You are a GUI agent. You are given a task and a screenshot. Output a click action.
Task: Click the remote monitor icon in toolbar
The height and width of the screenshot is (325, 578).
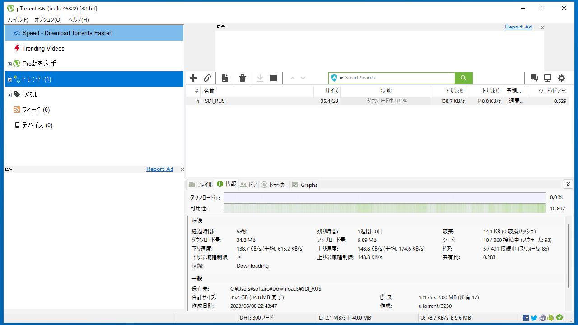[548, 78]
